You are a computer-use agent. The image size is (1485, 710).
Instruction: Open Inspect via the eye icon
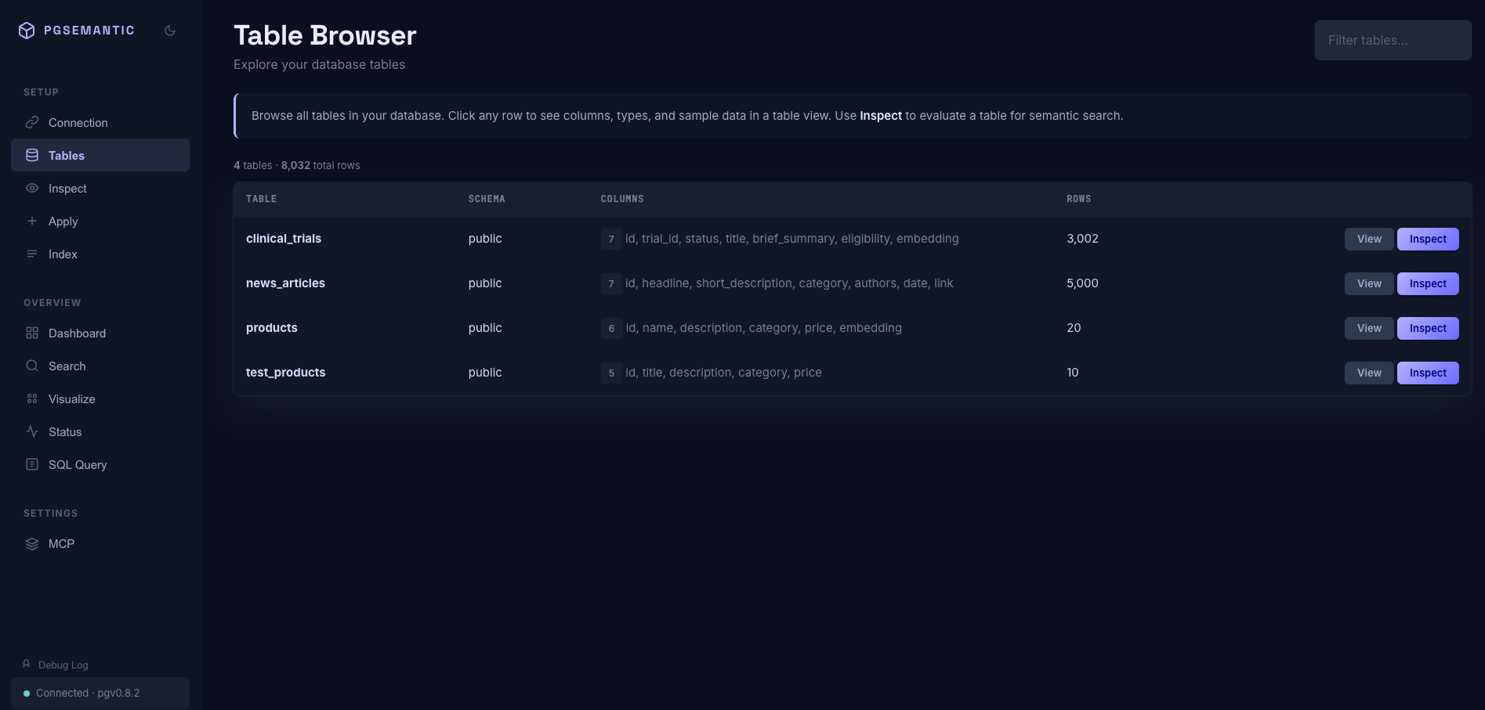[31, 188]
